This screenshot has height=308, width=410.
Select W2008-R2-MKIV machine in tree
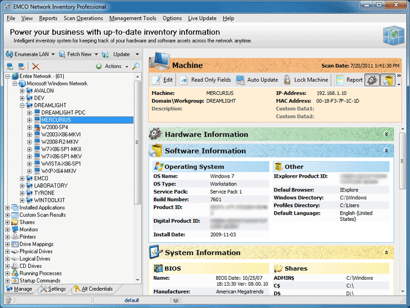point(61,142)
